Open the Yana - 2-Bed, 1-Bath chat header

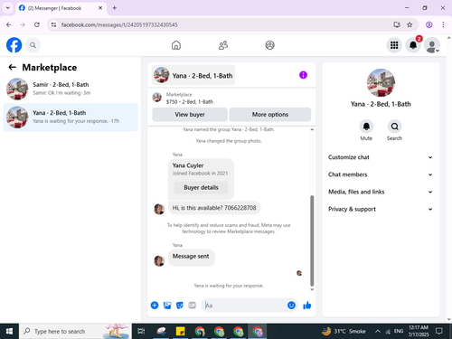(193, 75)
